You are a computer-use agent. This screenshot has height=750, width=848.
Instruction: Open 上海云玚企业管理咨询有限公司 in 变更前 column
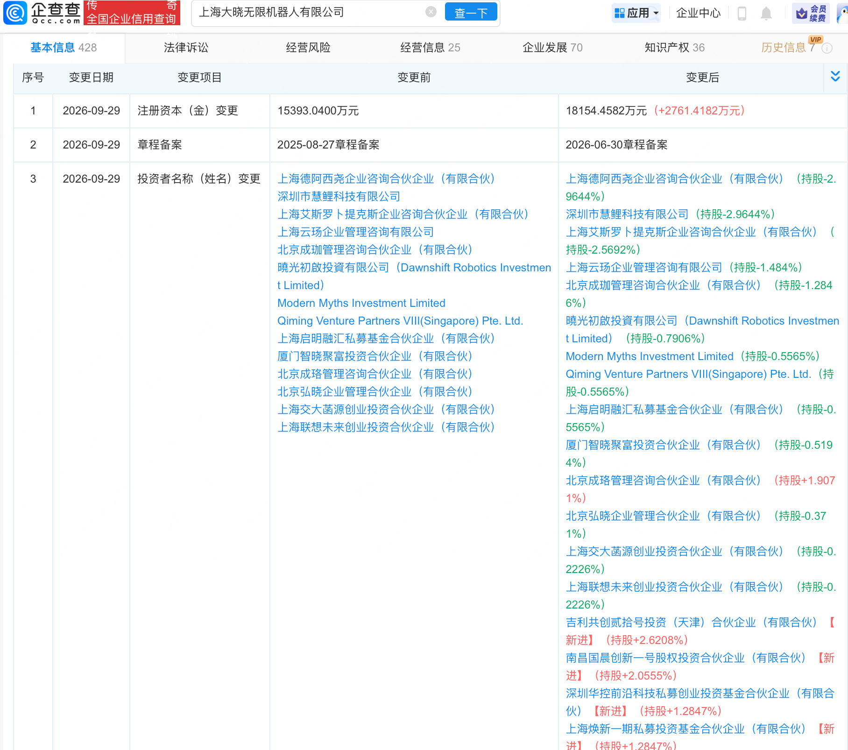click(355, 232)
